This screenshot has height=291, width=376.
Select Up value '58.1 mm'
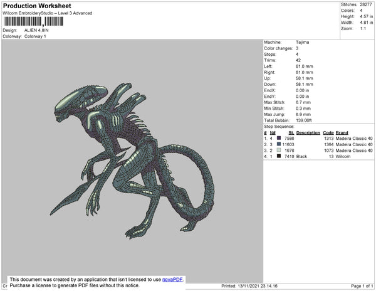pos(305,78)
